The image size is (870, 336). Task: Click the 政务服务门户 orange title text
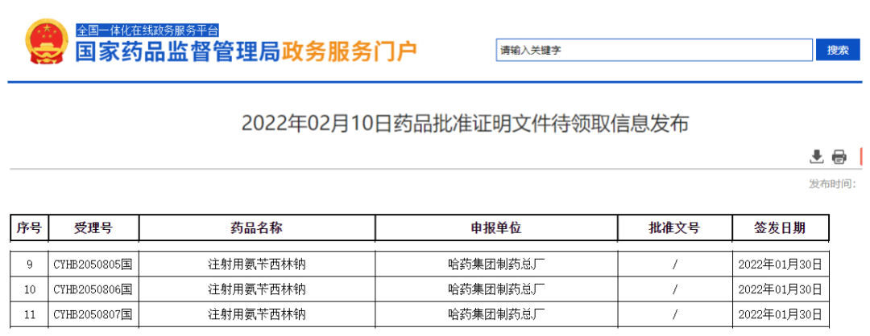click(x=350, y=52)
